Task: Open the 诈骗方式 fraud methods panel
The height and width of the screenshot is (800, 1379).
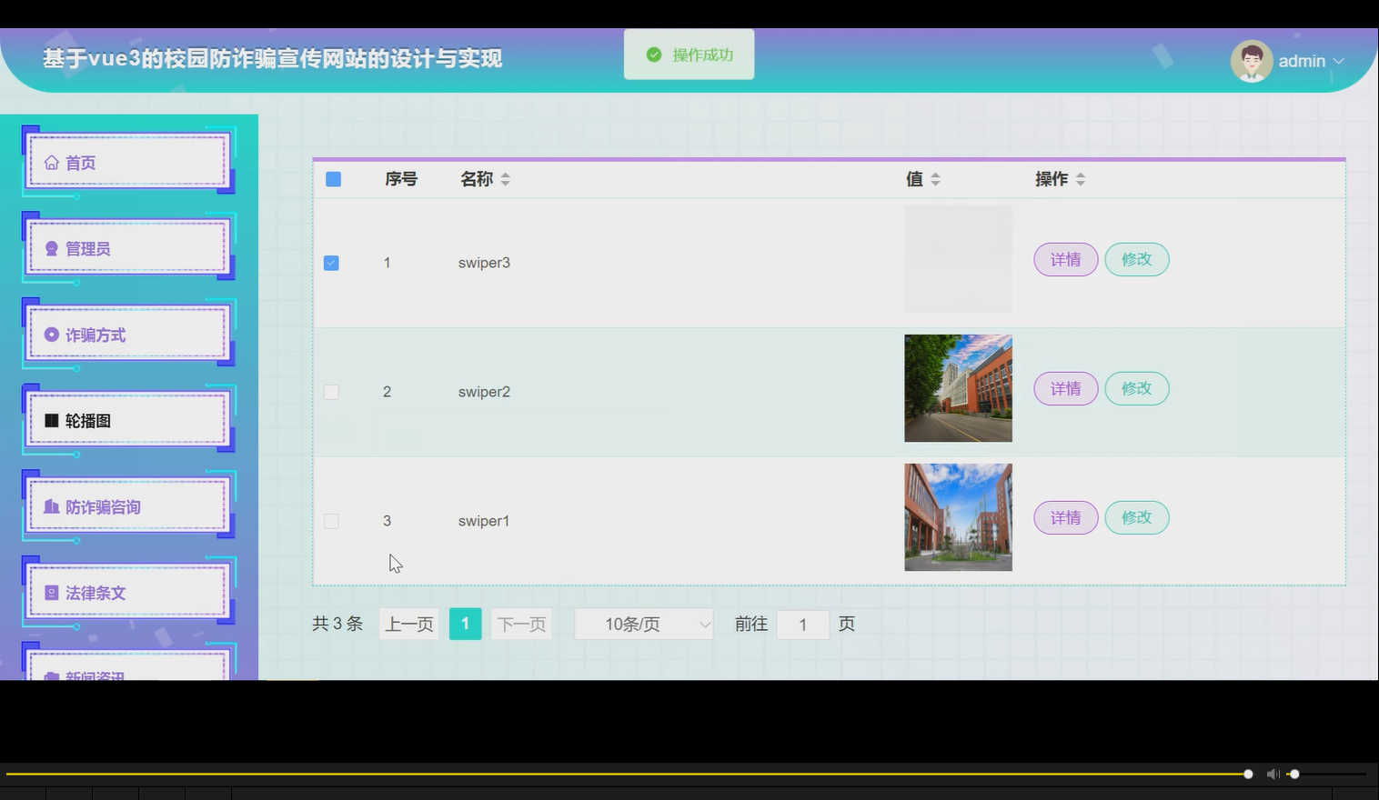Action: (x=96, y=335)
